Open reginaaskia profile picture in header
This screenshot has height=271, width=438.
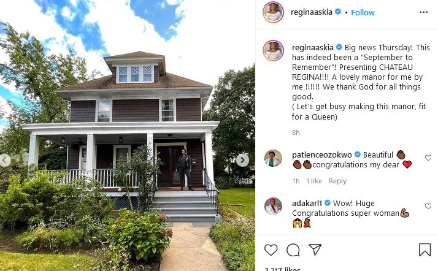click(x=273, y=12)
